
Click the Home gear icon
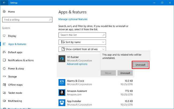pyautogui.click(x=4, y=11)
